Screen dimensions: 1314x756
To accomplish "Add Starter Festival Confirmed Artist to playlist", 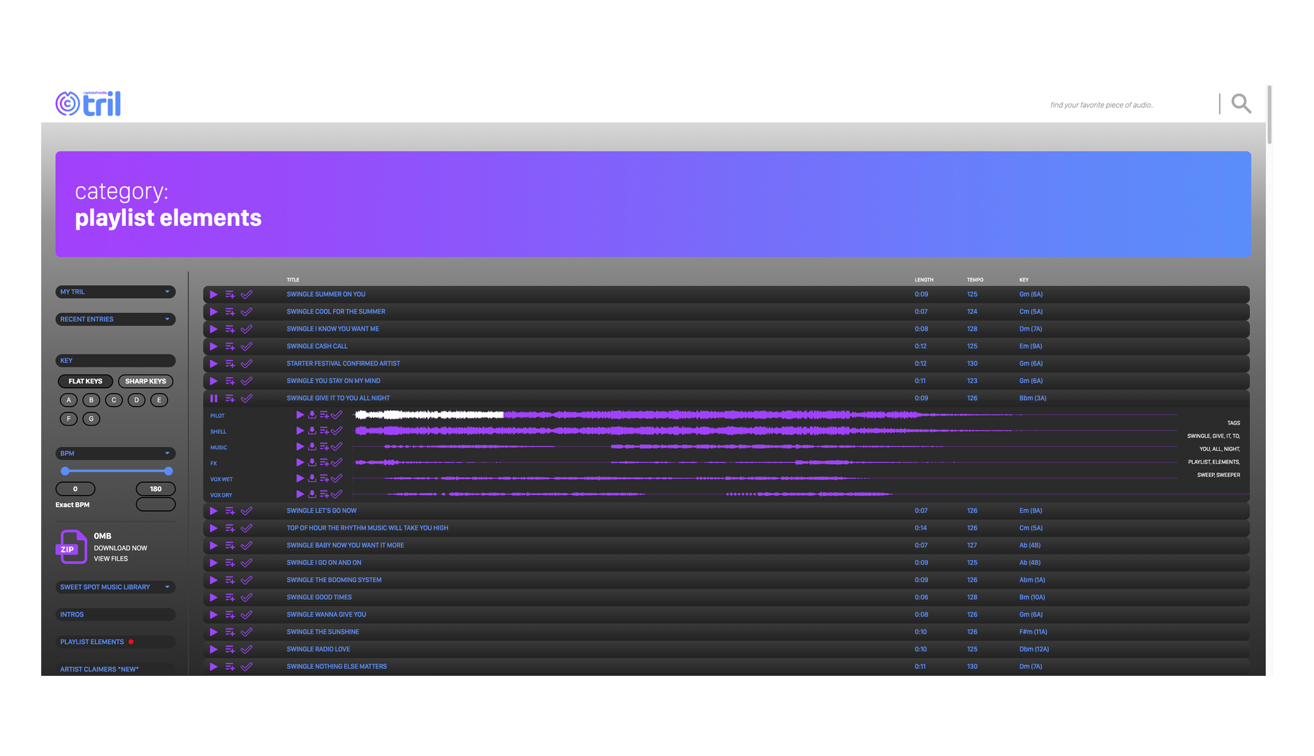I will (230, 364).
